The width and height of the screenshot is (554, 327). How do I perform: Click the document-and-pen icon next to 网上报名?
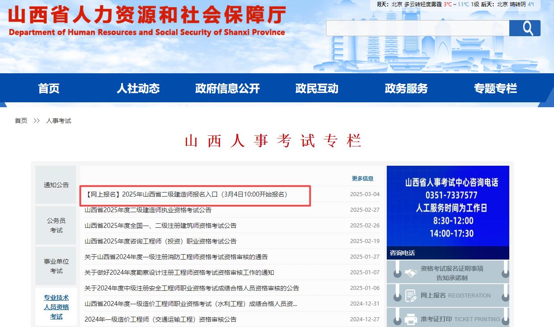[411, 295]
